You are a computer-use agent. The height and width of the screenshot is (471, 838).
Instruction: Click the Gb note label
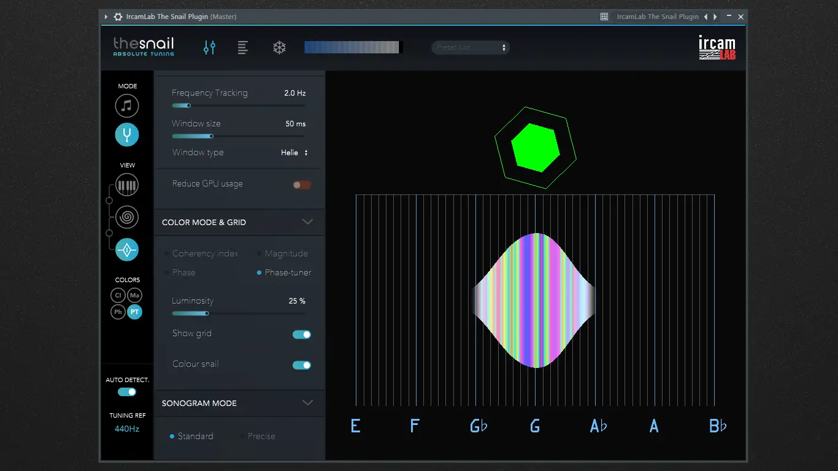click(479, 426)
